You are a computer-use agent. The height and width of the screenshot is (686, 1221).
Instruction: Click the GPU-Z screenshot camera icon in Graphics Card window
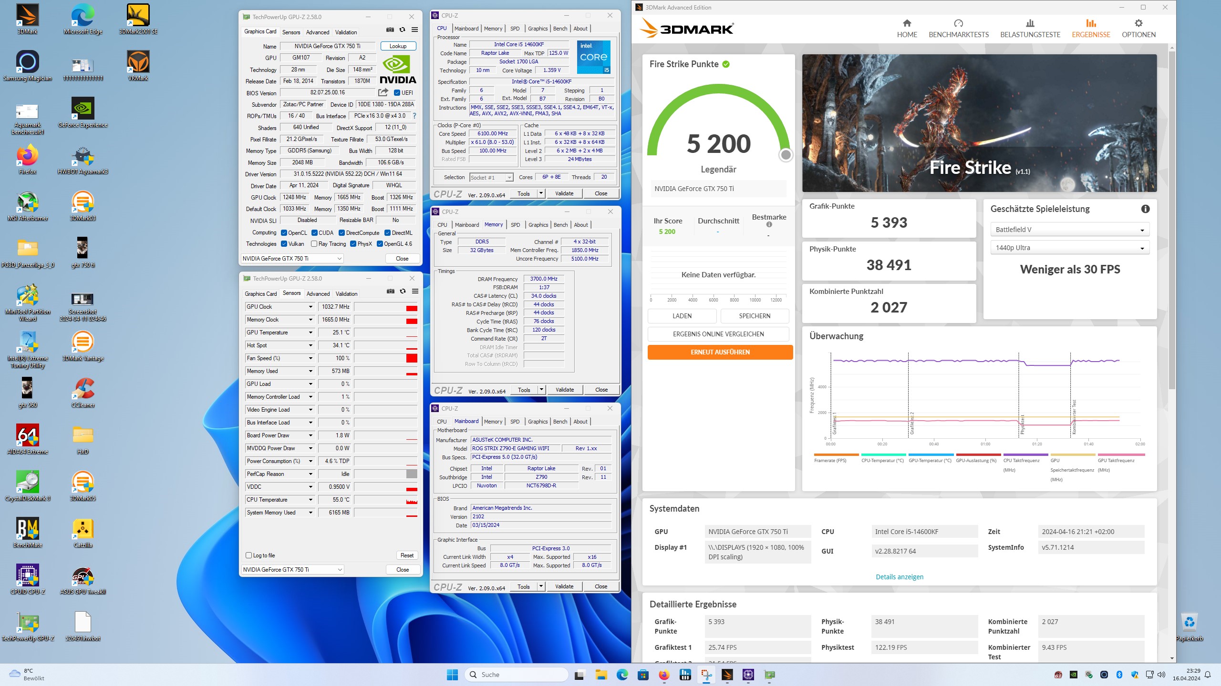pos(390,30)
